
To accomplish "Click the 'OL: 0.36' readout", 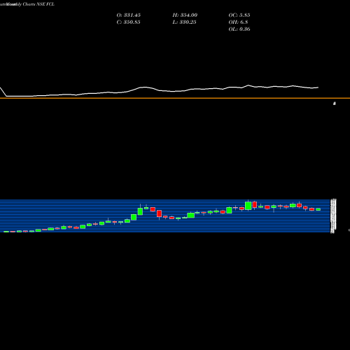I will tap(239, 29).
